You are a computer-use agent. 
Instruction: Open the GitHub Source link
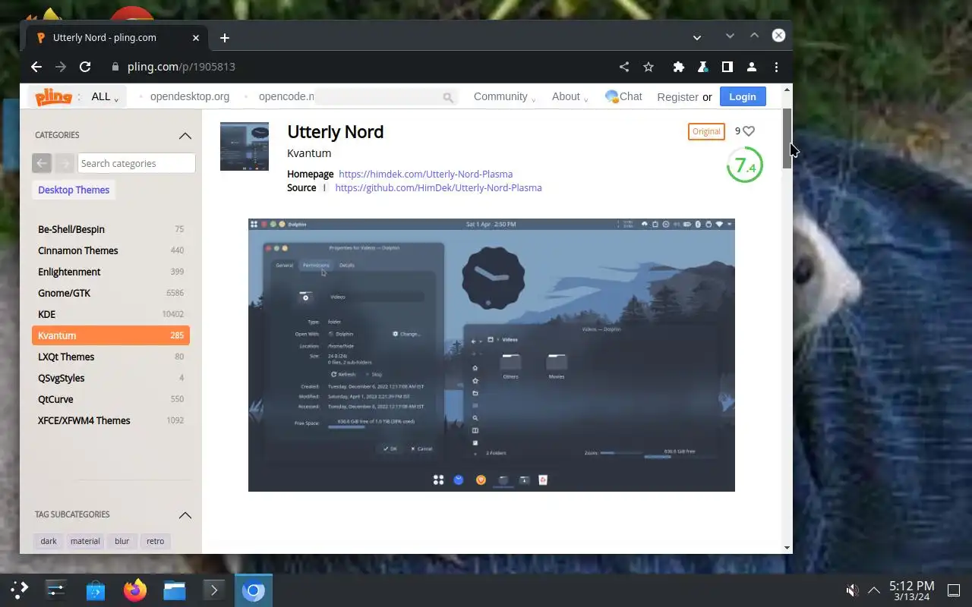click(438, 187)
